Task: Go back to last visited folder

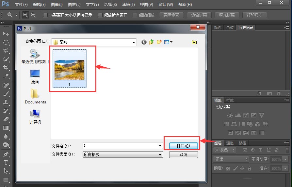Action: click(144, 42)
